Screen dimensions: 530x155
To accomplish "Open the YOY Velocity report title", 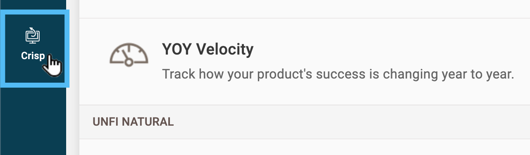I will (x=208, y=49).
